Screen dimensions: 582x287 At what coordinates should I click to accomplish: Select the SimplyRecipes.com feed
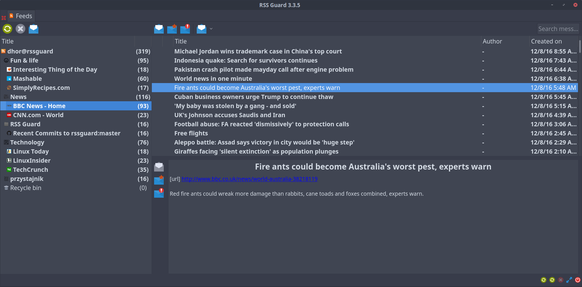coord(76,88)
